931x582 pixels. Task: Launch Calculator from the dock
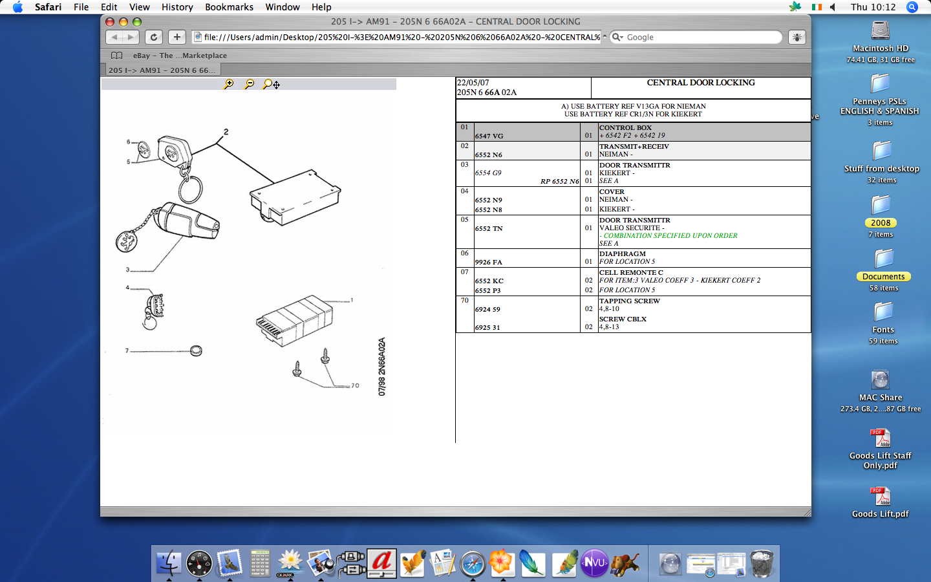[x=260, y=563]
